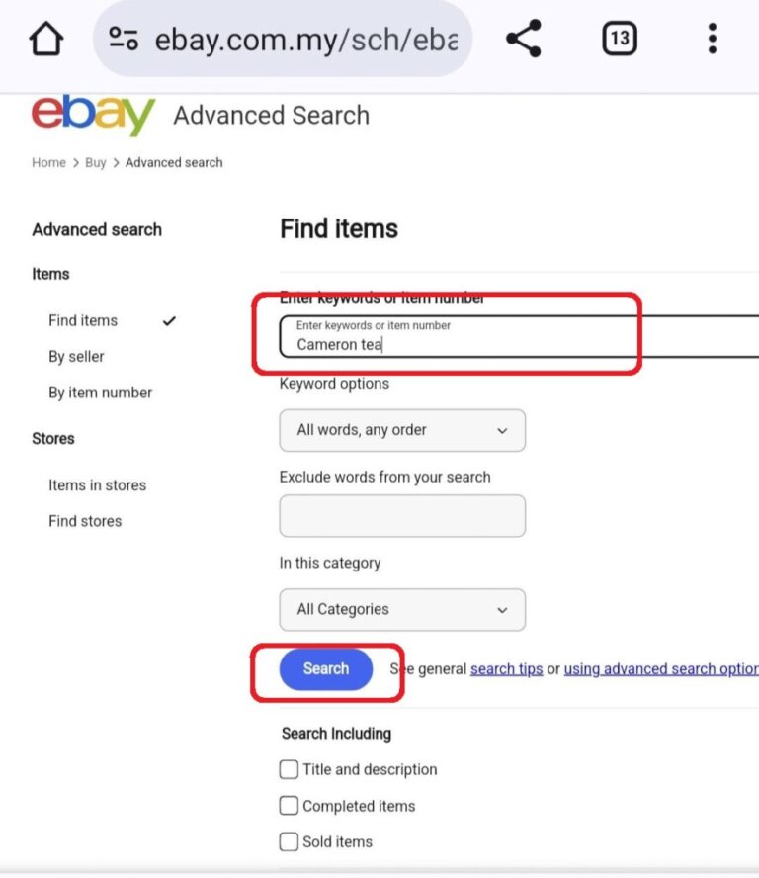Choose By seller in sidebar
This screenshot has width=759, height=878.
(x=76, y=356)
